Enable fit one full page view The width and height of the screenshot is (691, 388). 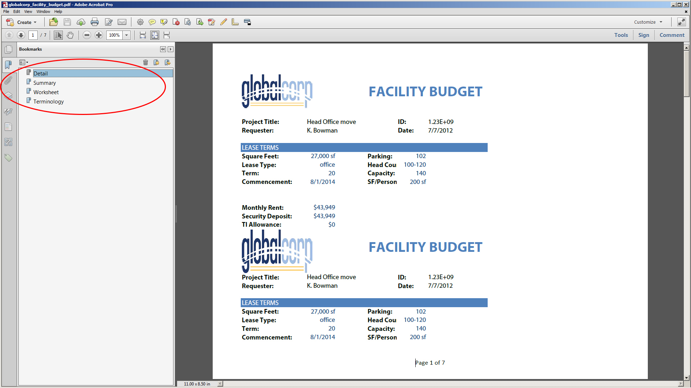pos(155,35)
